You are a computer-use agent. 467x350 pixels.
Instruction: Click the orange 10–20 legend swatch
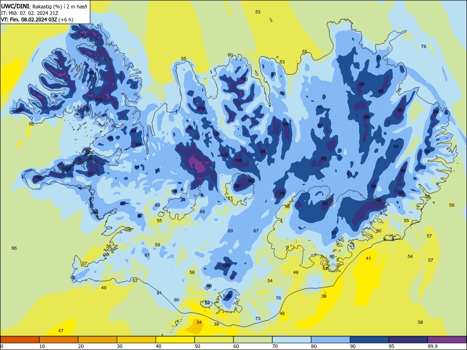[59, 340]
